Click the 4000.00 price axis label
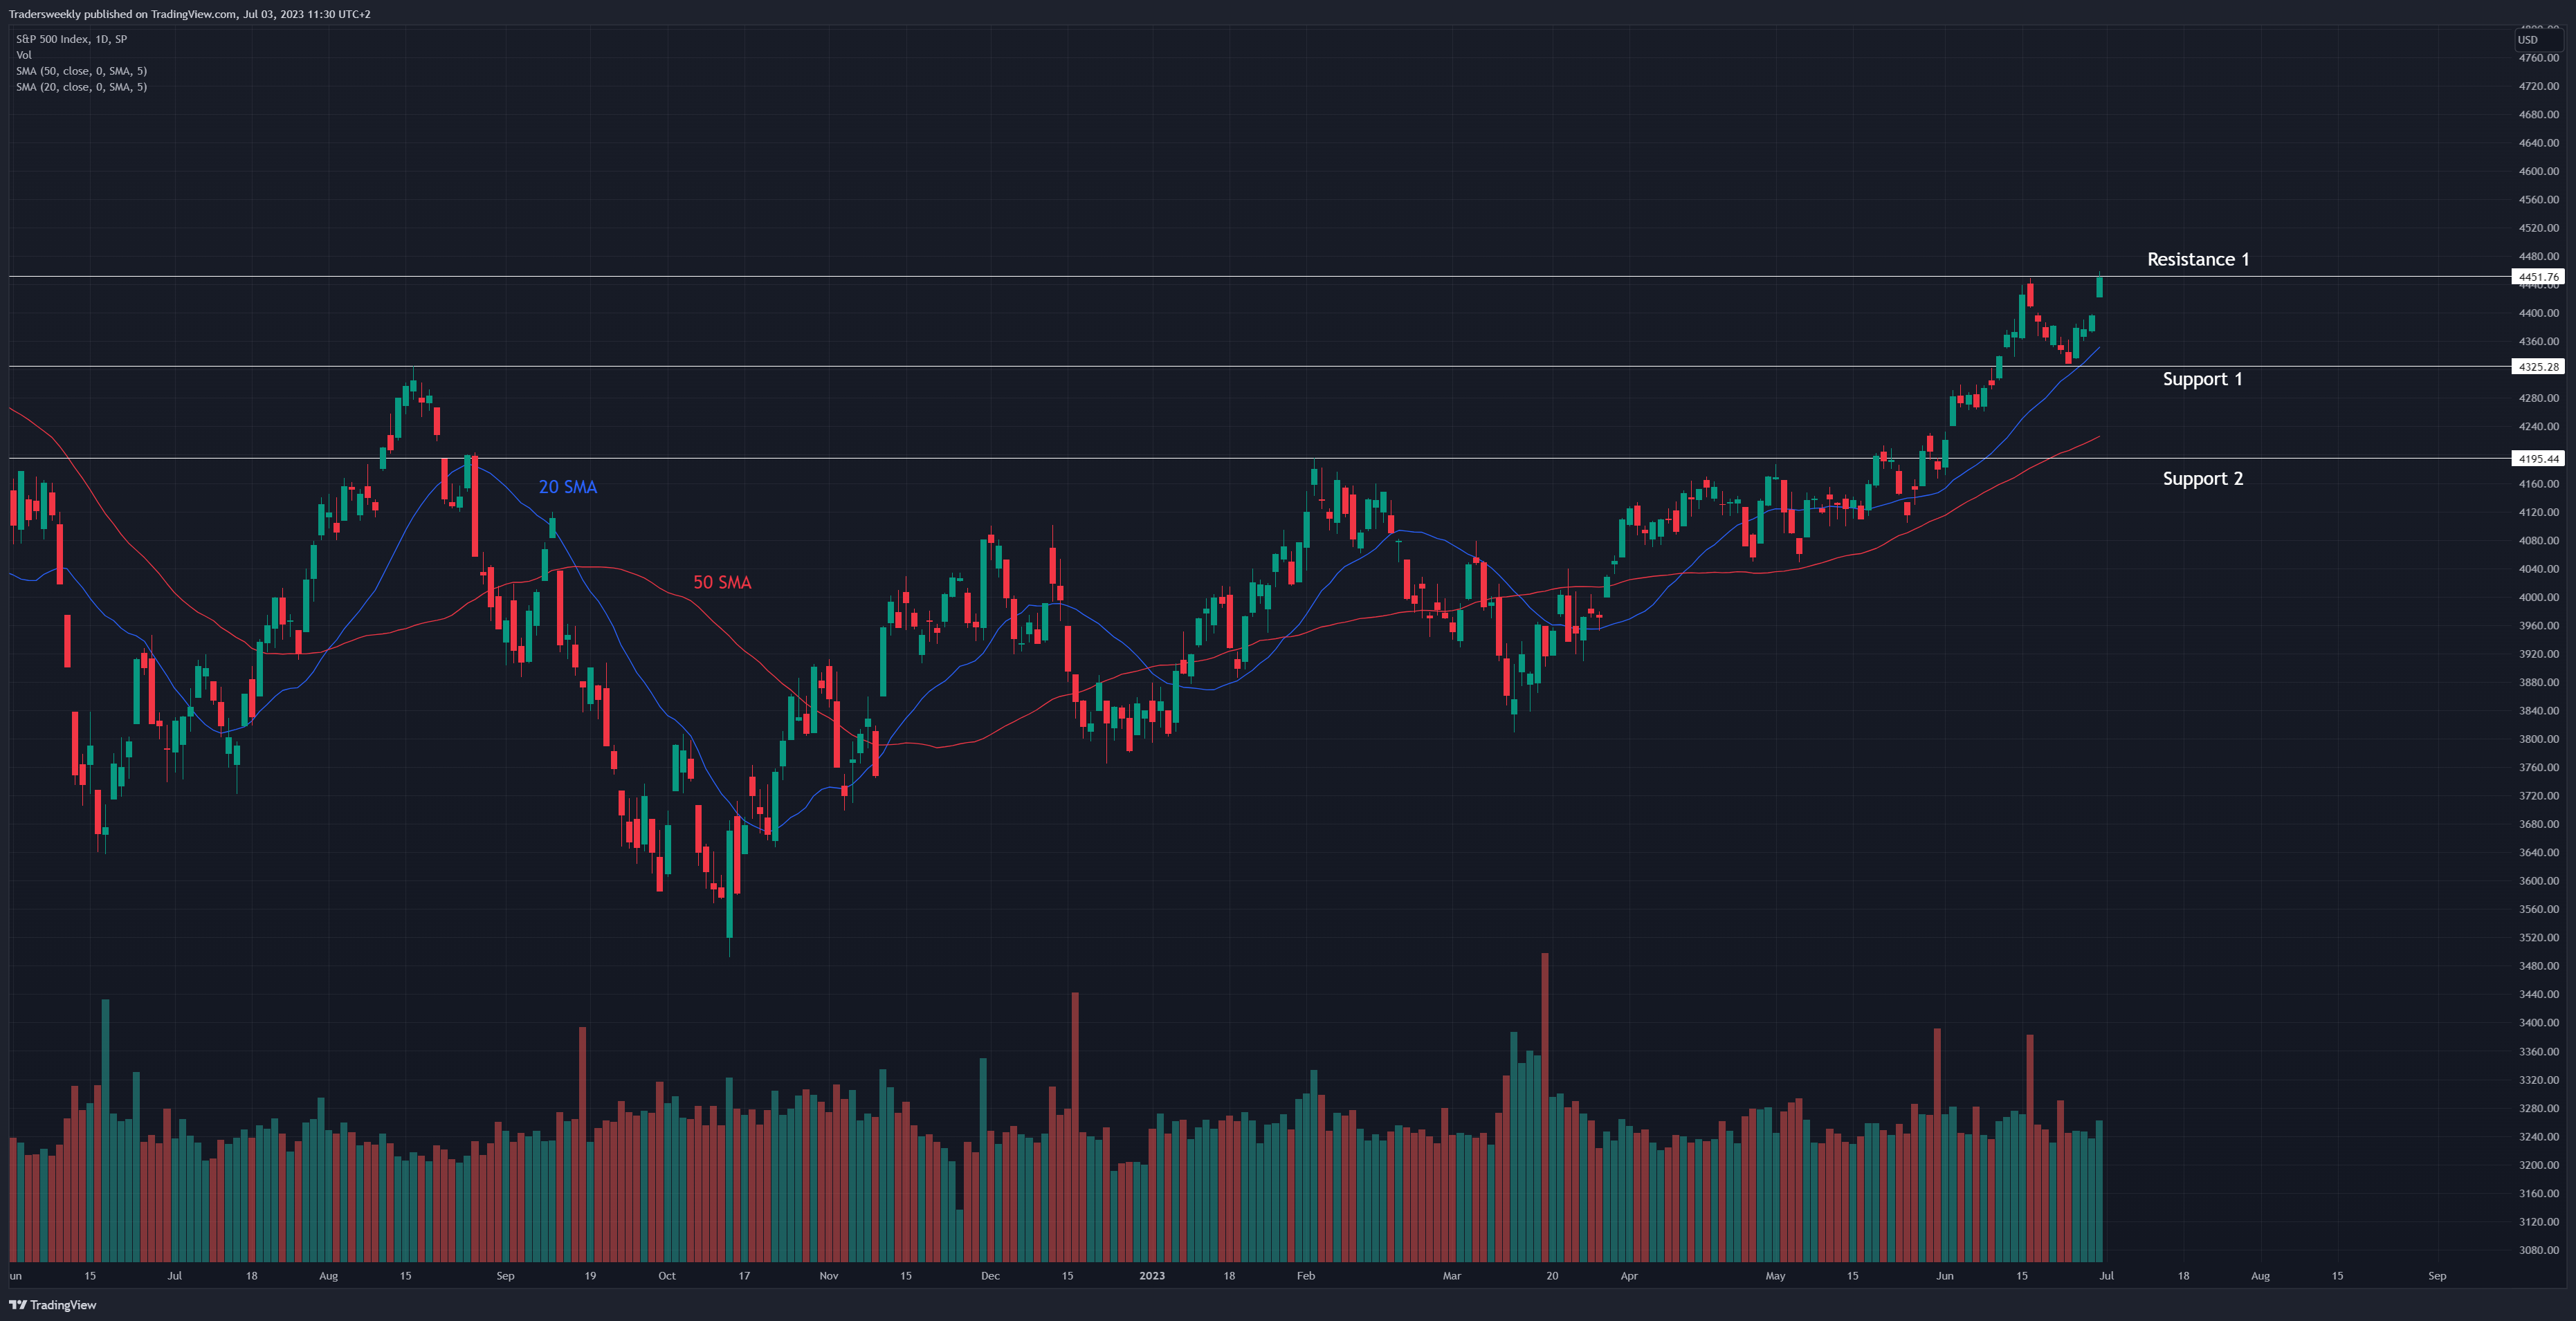Screen dimensions: 2576x1321 click(2539, 598)
